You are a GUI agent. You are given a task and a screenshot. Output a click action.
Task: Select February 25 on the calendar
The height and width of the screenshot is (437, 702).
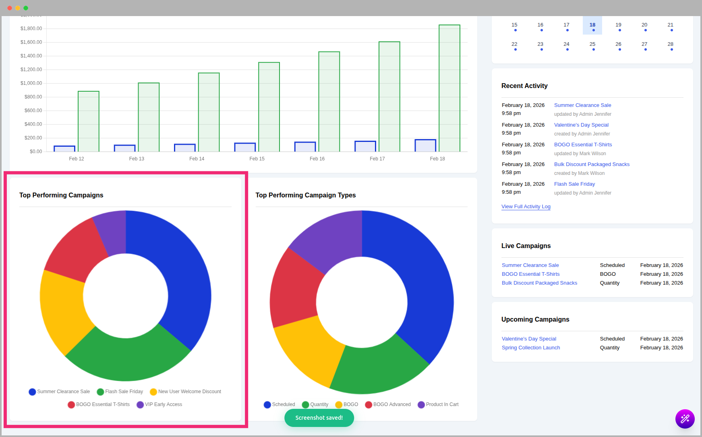pyautogui.click(x=592, y=44)
